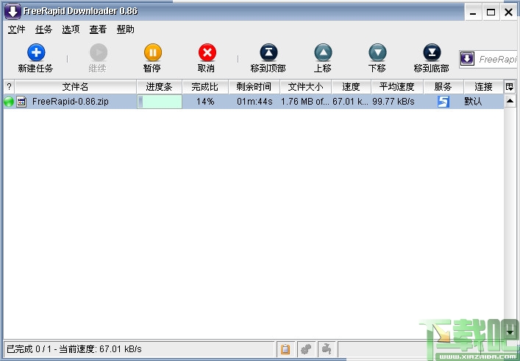
Task: Sort by the 进度条 column header
Action: 159,87
